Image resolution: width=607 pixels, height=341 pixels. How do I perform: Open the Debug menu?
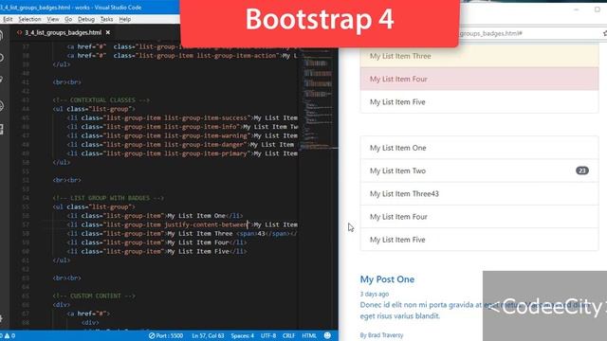(x=86, y=19)
